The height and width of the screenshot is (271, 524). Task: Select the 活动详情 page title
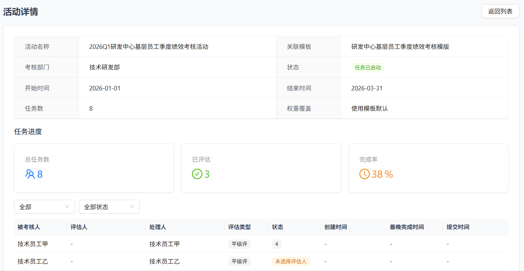point(21,12)
